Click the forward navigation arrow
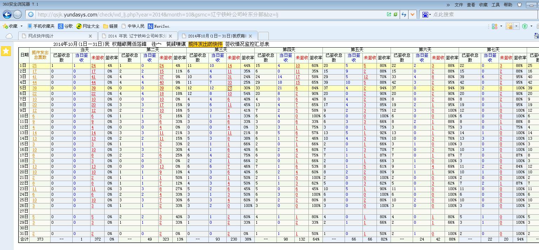 pos(18,14)
